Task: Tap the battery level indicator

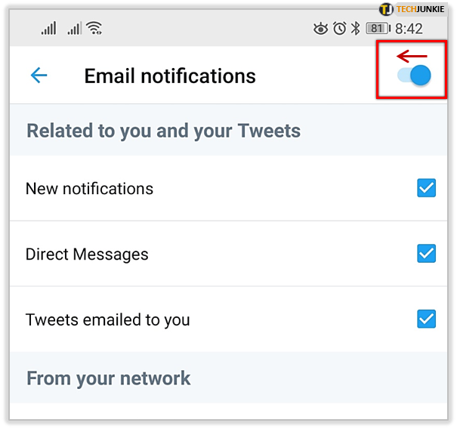Action: coord(378,28)
